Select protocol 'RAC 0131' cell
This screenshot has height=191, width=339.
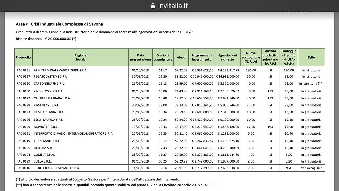point(23,70)
